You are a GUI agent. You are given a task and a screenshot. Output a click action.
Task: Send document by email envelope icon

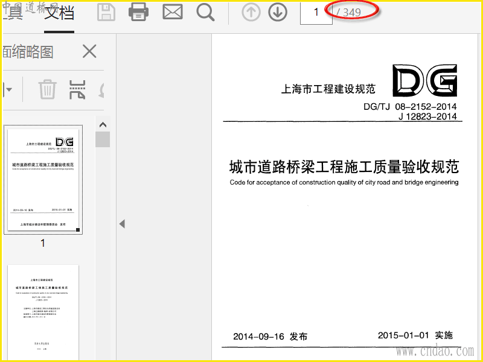tap(173, 12)
